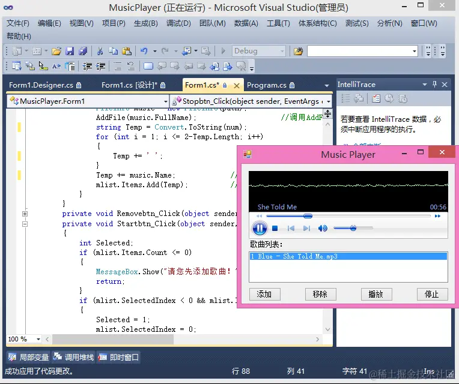Open the 帮助(H) menu

(19, 36)
